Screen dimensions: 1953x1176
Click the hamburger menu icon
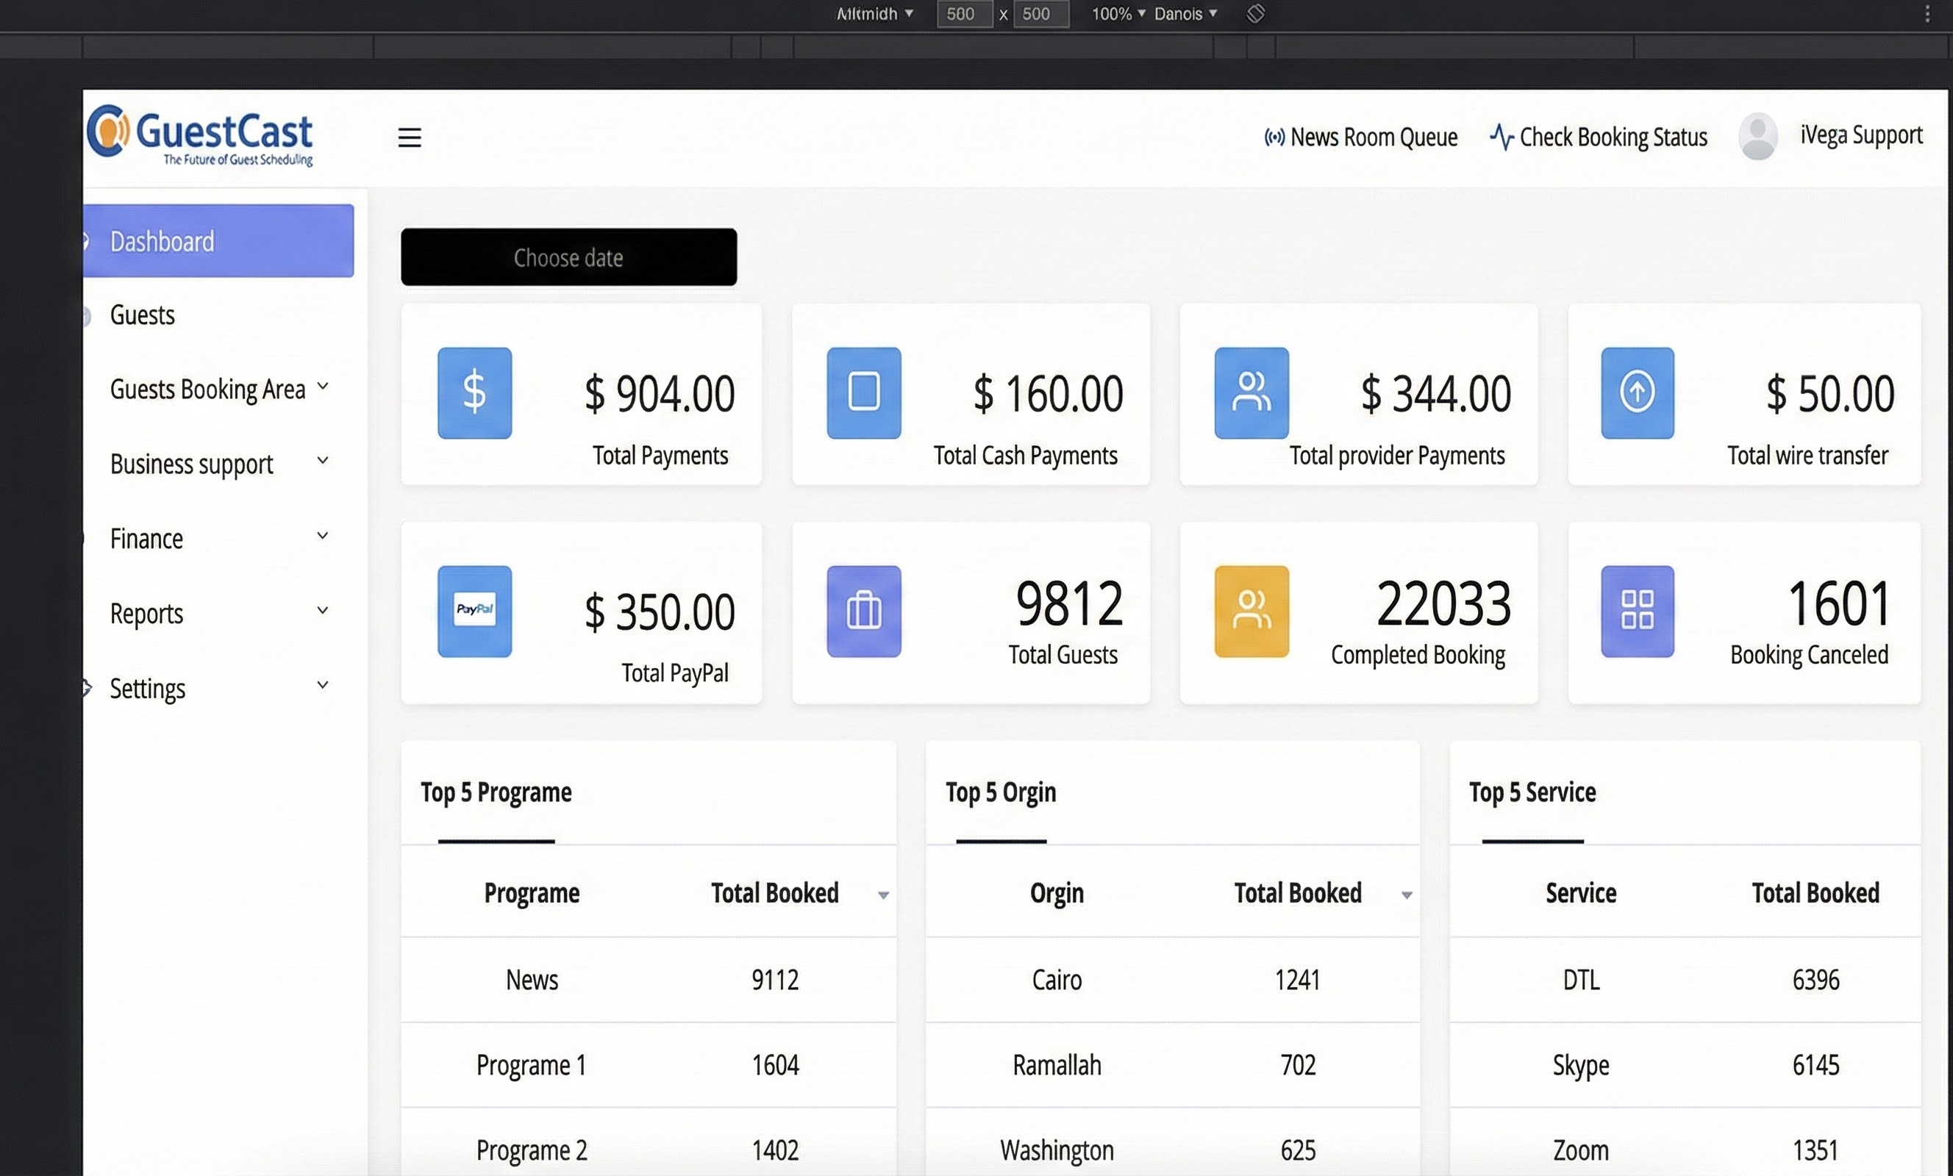coord(409,138)
